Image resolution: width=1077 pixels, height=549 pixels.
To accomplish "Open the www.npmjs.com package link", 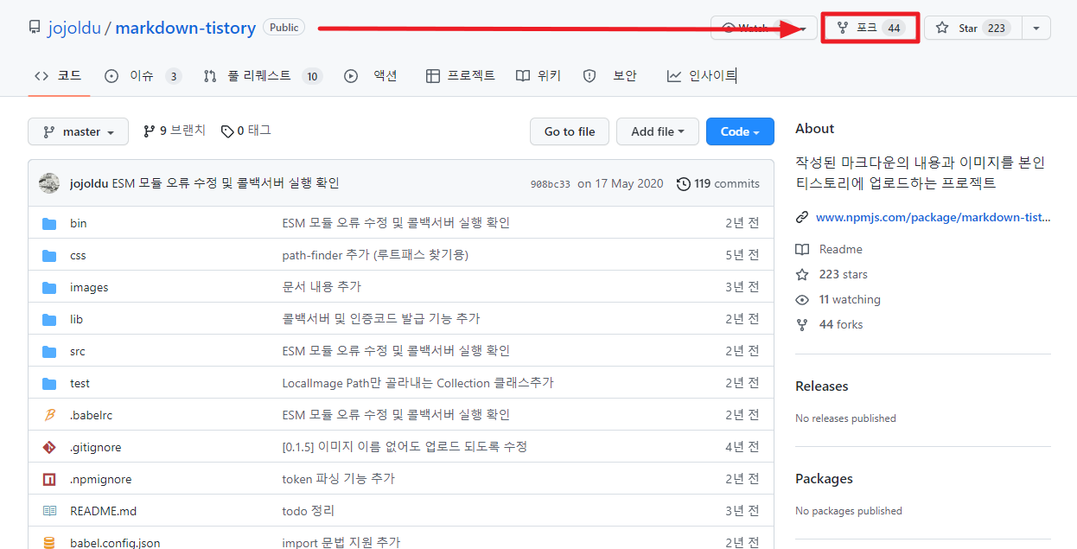I will (x=933, y=218).
